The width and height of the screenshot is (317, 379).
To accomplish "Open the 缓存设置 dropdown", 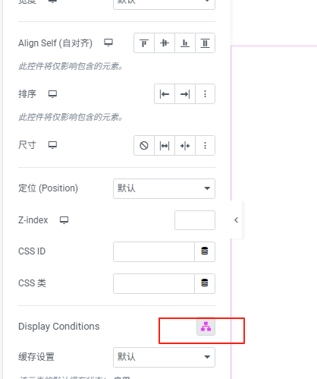I will 164,357.
